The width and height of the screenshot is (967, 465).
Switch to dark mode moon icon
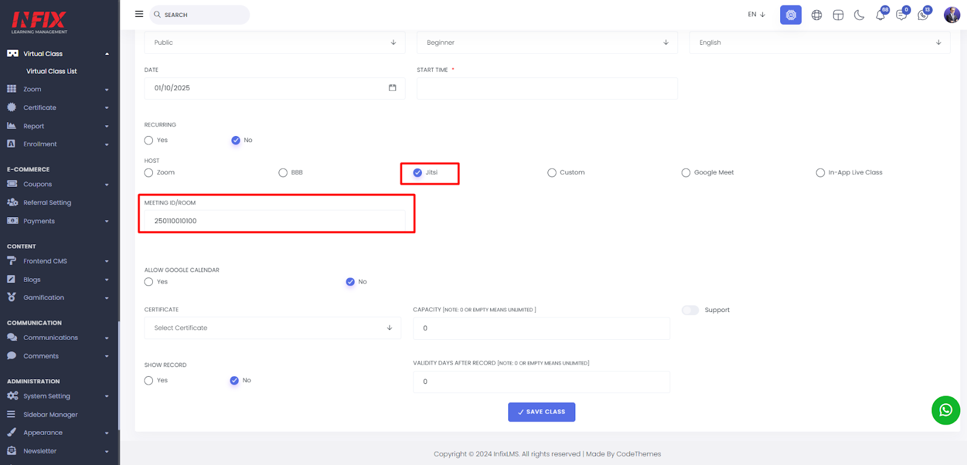click(859, 15)
